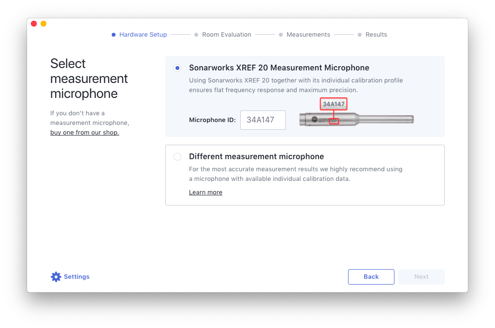Click the grey dot beside Results
This screenshot has width=495, height=328.
360,35
